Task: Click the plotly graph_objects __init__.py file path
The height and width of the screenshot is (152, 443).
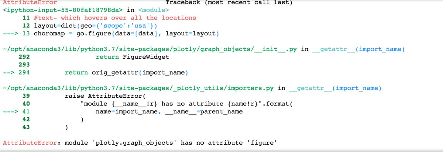Action: pyautogui.click(x=150, y=49)
